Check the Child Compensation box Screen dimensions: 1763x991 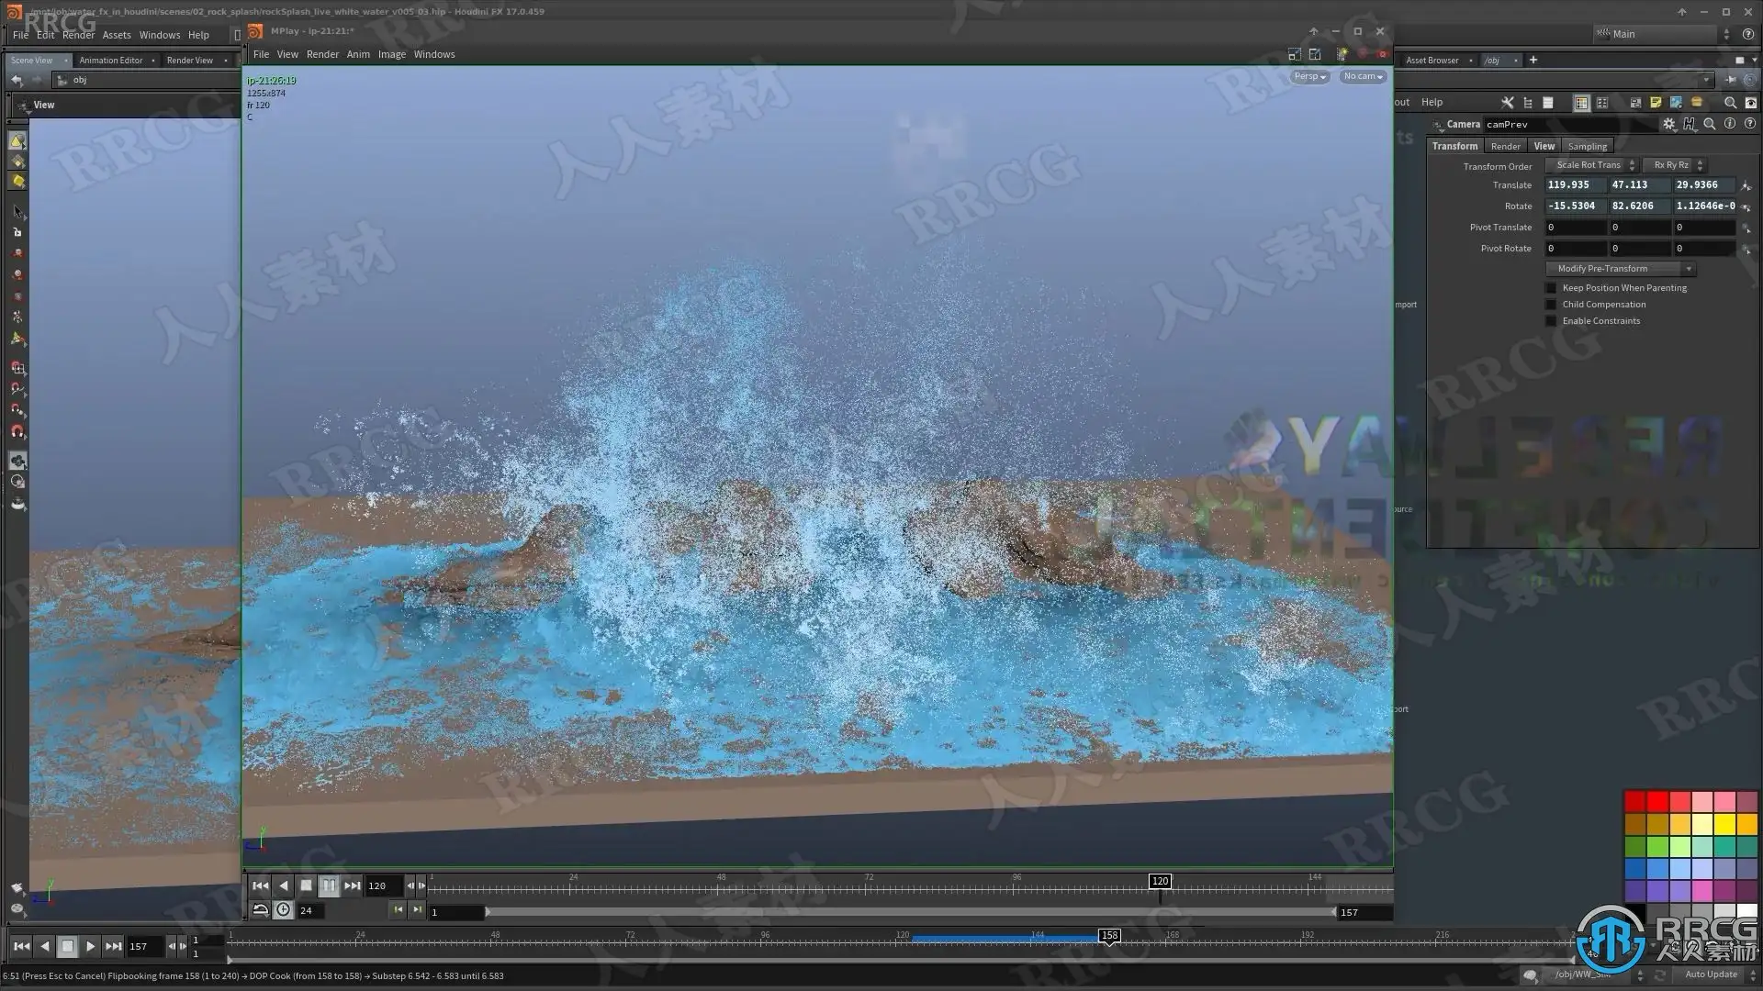coord(1552,305)
